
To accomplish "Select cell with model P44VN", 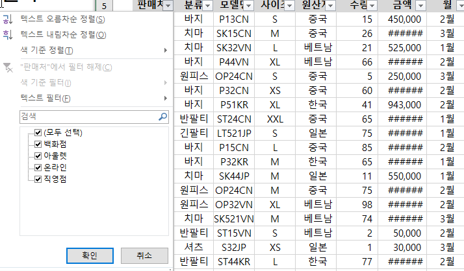I will point(234,62).
